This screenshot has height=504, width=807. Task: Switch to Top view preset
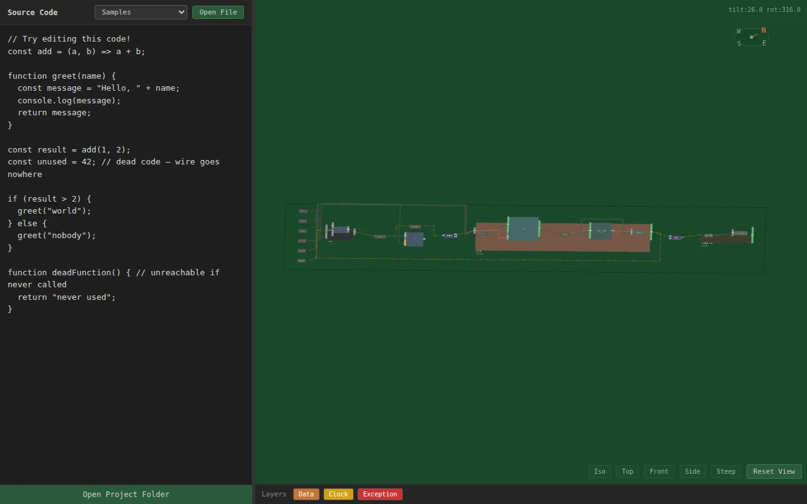tap(627, 471)
